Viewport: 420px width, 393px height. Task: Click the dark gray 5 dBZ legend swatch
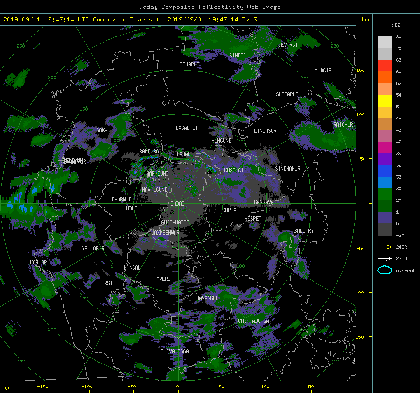[385, 229]
